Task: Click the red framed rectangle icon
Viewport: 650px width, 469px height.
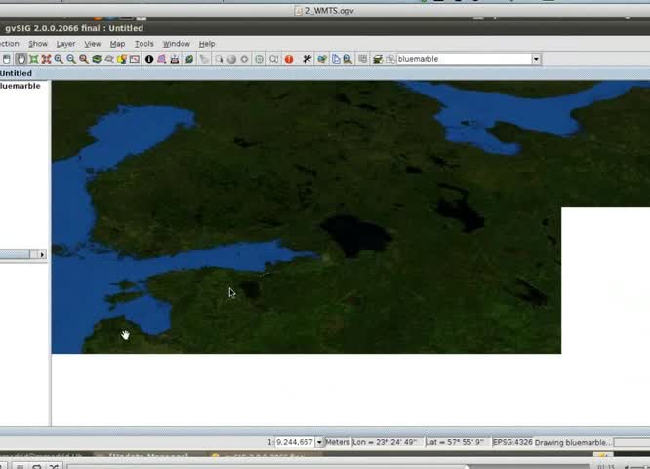Action: coord(135,59)
